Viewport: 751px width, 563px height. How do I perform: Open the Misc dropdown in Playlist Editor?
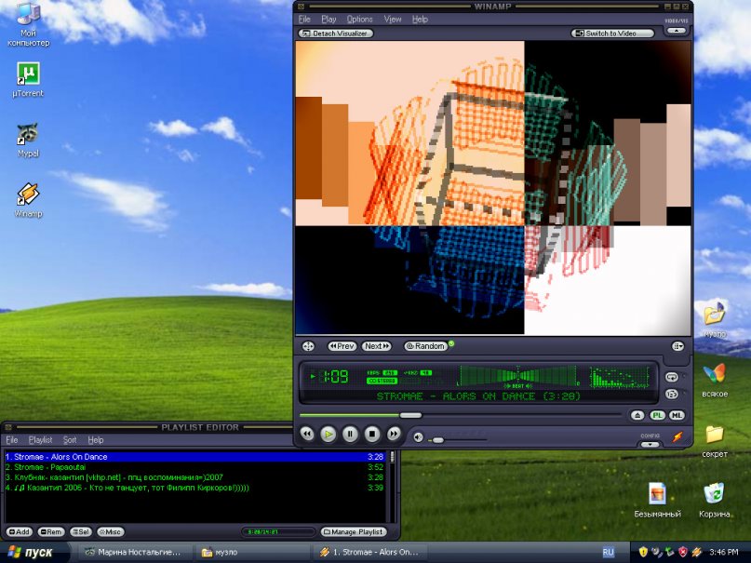110,532
